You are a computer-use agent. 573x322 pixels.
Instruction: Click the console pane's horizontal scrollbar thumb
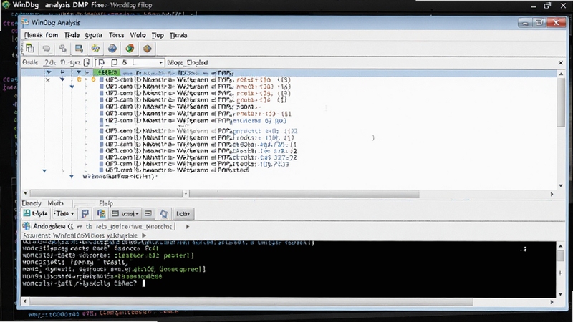pyautogui.click(x=251, y=302)
